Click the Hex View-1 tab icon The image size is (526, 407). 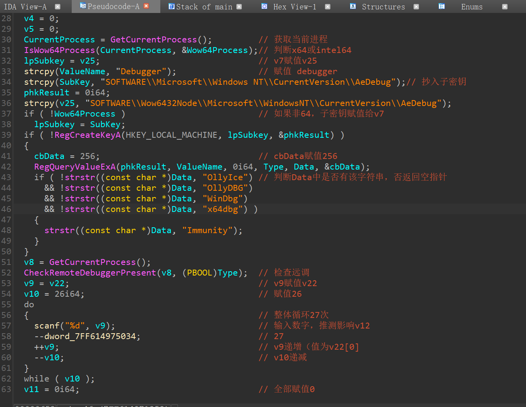(x=265, y=6)
